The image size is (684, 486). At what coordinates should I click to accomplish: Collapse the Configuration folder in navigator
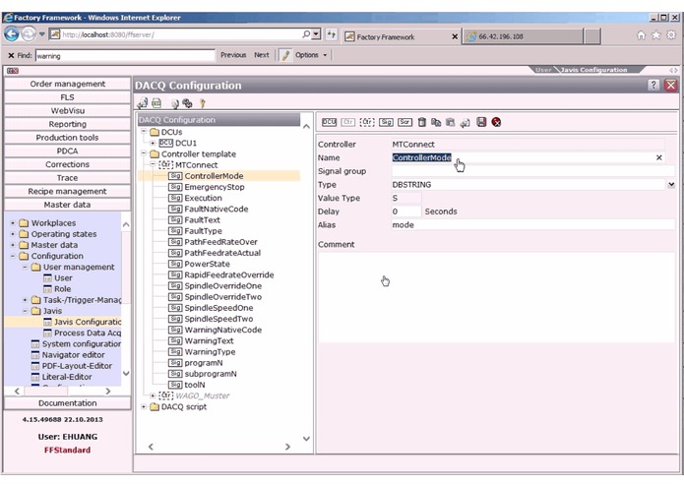tap(13, 256)
